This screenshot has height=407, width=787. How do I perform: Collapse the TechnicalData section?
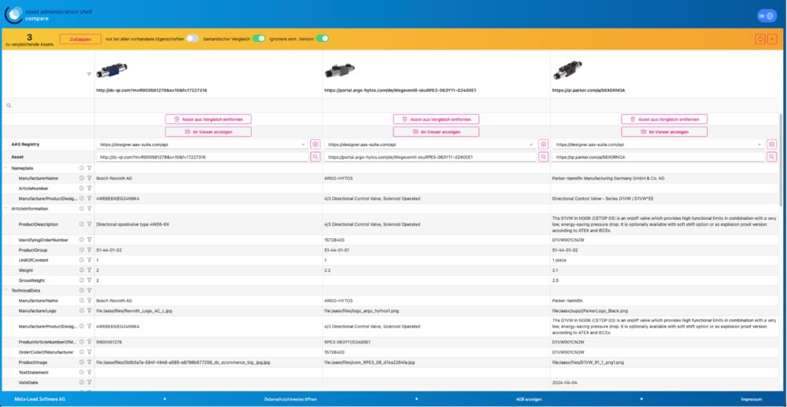coord(6,290)
